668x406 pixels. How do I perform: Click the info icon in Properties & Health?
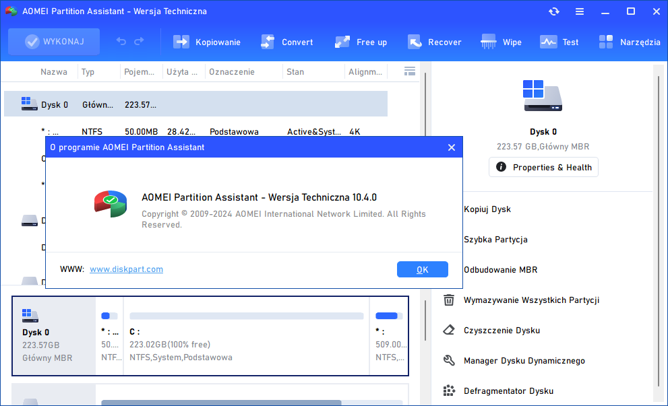pos(501,167)
